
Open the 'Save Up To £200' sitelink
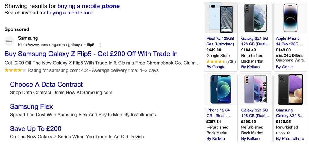[36, 129]
